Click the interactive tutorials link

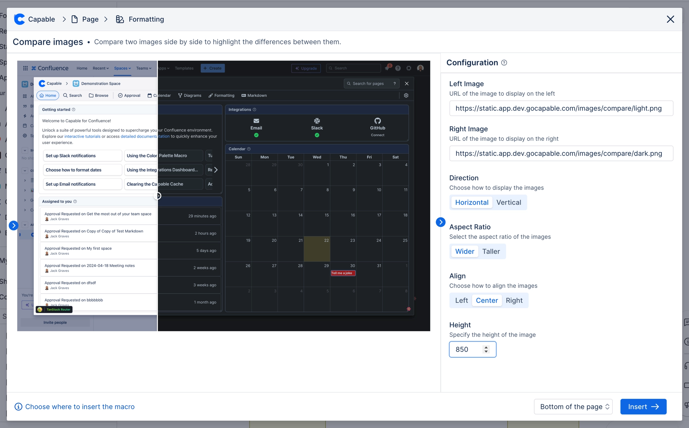point(81,136)
